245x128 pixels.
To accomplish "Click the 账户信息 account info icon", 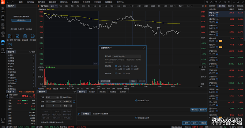I will coord(9,36).
